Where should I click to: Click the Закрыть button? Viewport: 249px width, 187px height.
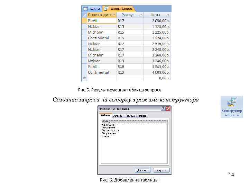tap(162, 170)
